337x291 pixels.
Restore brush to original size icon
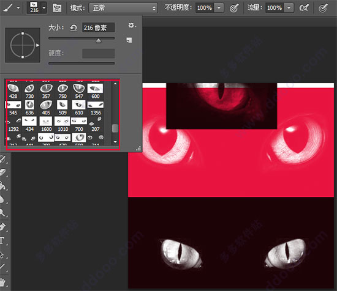click(74, 28)
